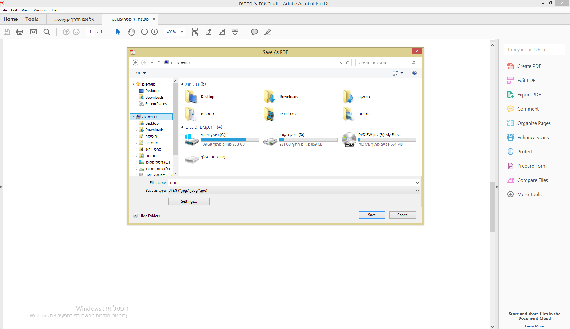Viewport: 570px width, 329px height.
Task: Go to next page arrow icon
Action: point(76,32)
